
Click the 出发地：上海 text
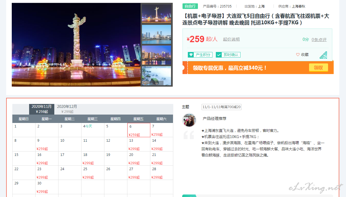point(254,6)
